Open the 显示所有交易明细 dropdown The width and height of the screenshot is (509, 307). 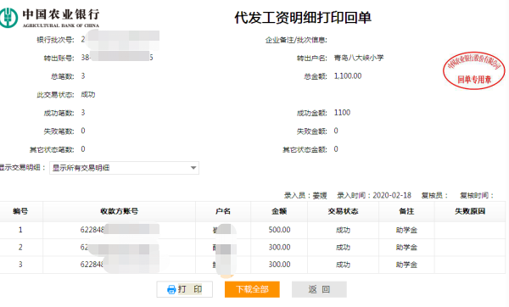[x=124, y=168]
